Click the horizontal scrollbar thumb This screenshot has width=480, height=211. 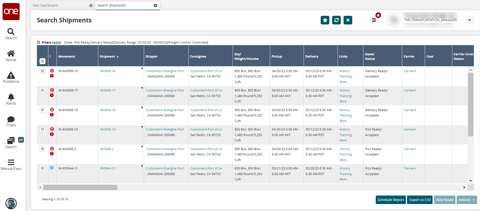pyautogui.click(x=80, y=188)
